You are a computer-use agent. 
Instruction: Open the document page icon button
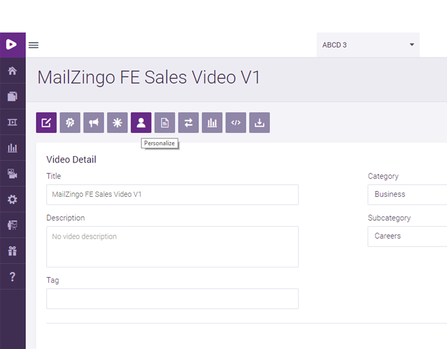click(x=165, y=123)
